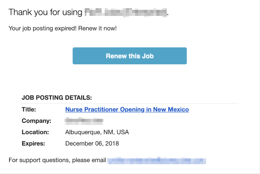Screen dimensions: 260x174
Task: Click the Thank you for using heading text
Action: click(45, 12)
